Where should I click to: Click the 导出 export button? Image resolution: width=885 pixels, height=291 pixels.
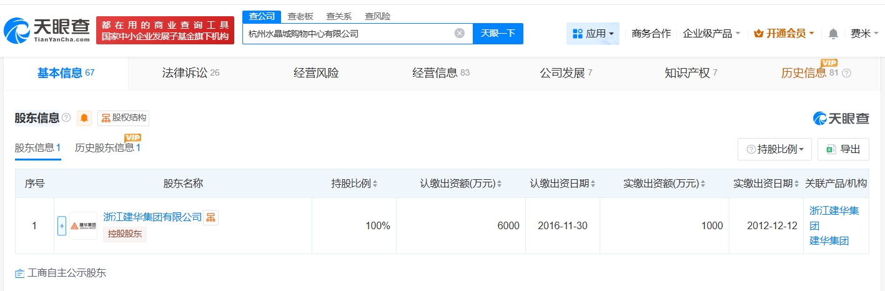pos(843,149)
